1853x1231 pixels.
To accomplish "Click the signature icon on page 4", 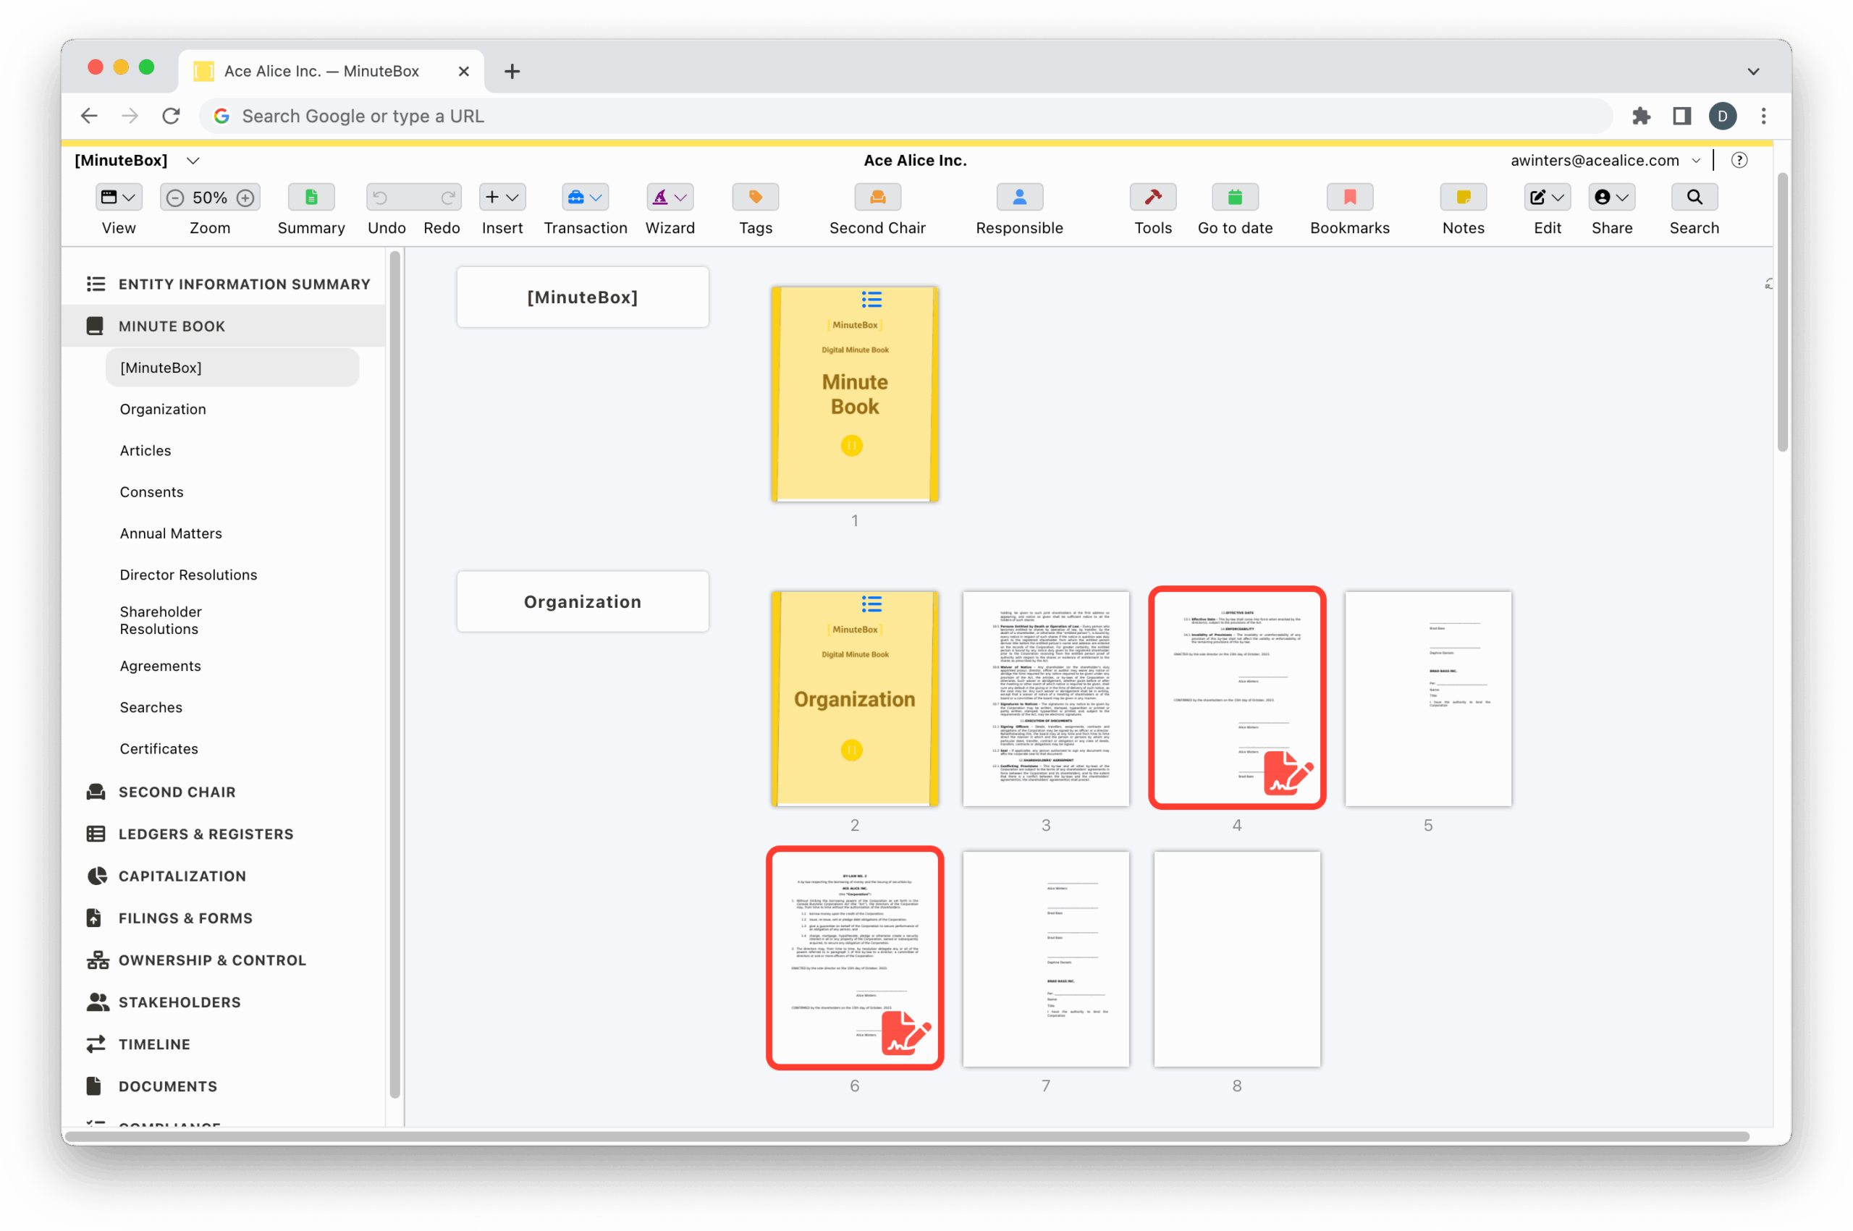I will tap(1287, 772).
